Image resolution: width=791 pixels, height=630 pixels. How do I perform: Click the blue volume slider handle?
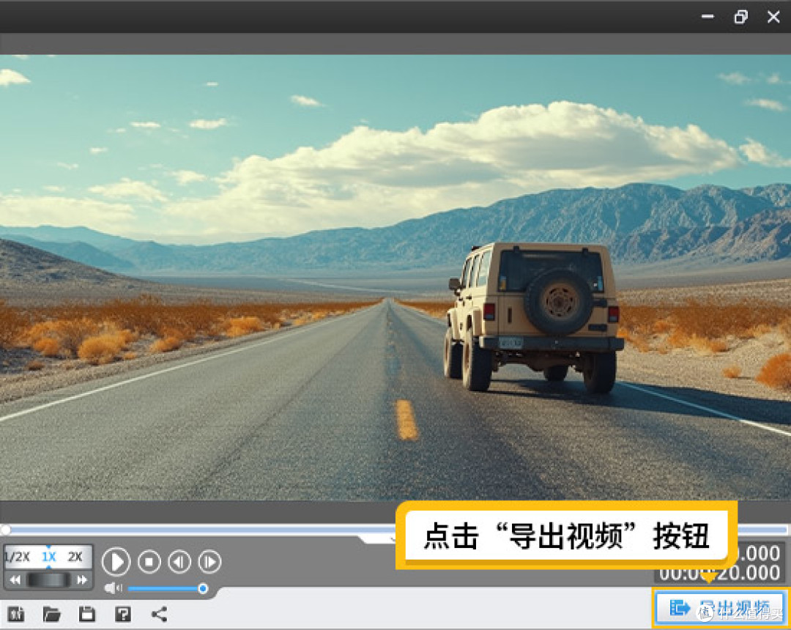coord(203,589)
